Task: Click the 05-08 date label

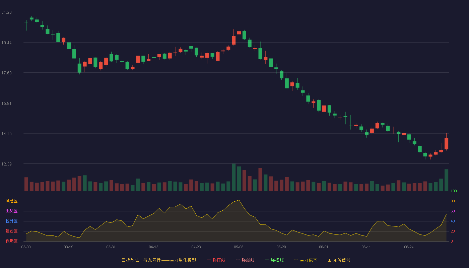Action: [x=239, y=247]
